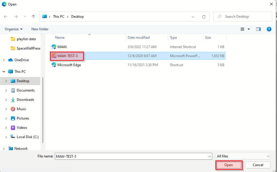Expand the OneDrive tree node
277x172 pixels.
(3, 60)
